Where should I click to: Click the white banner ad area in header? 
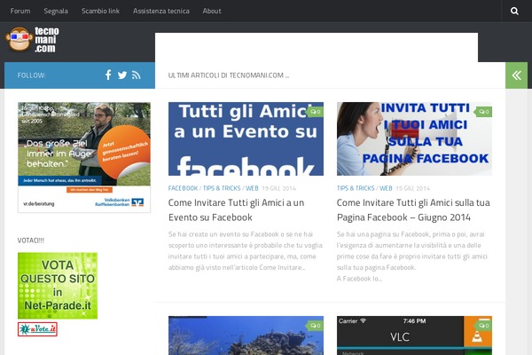pyautogui.click(x=317, y=48)
